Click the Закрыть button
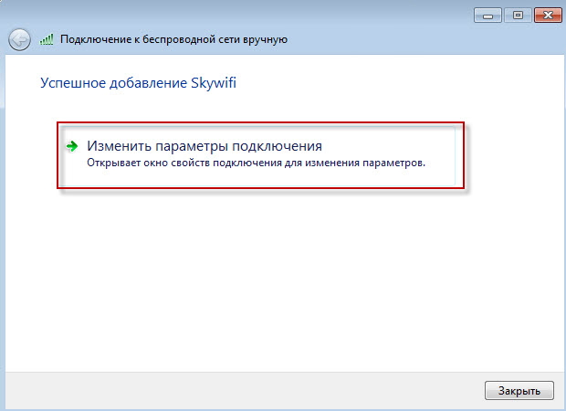 pos(519,390)
